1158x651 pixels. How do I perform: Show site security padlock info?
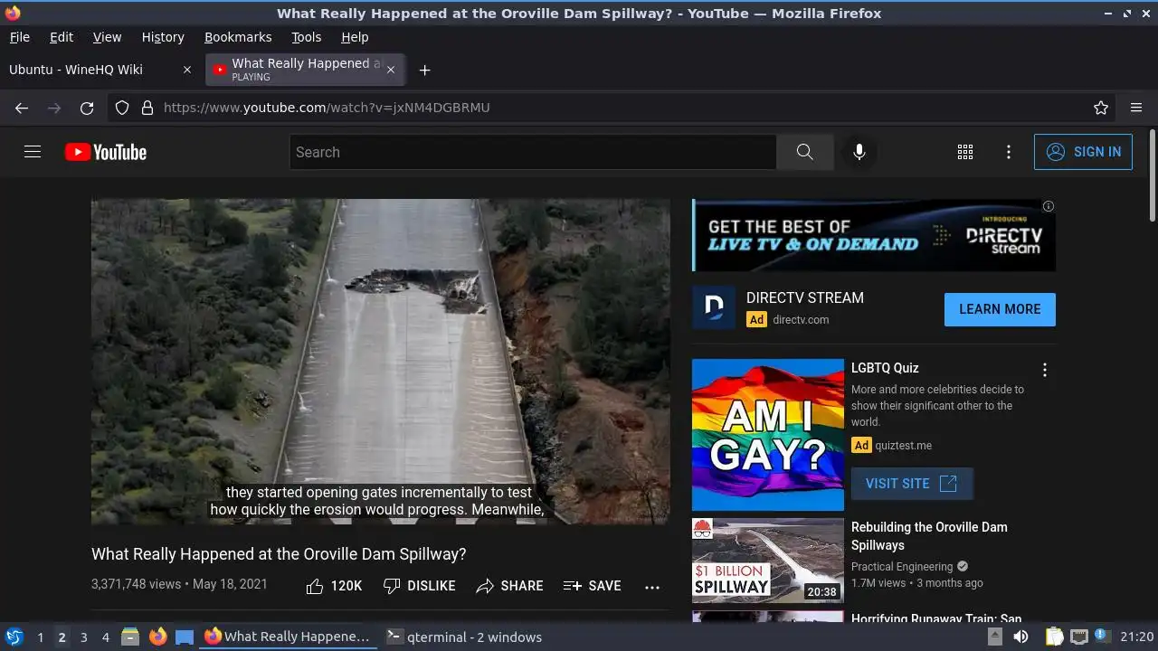point(147,108)
